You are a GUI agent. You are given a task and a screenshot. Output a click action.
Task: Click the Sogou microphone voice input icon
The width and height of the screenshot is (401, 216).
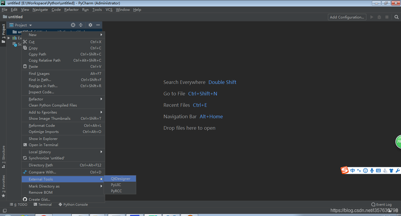pyautogui.click(x=372, y=171)
